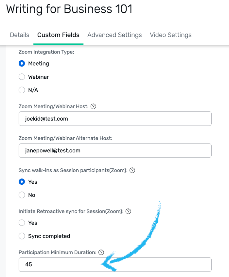The image size is (229, 277).
Task: Show help for Initiate Retroactive sync
Action: (128, 211)
